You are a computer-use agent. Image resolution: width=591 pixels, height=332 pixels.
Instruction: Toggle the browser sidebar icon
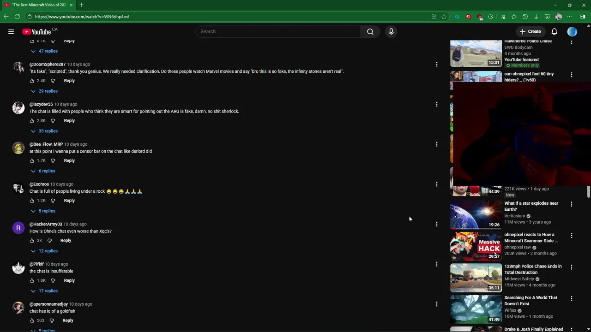[583, 17]
